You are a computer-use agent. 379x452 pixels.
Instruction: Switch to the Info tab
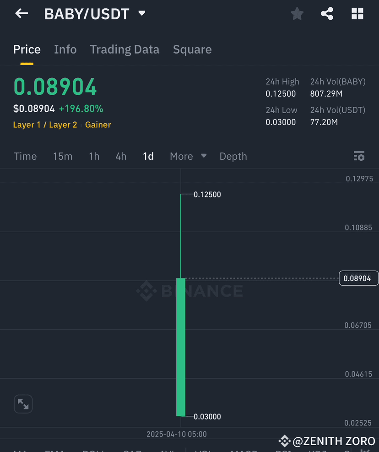pyautogui.click(x=65, y=49)
